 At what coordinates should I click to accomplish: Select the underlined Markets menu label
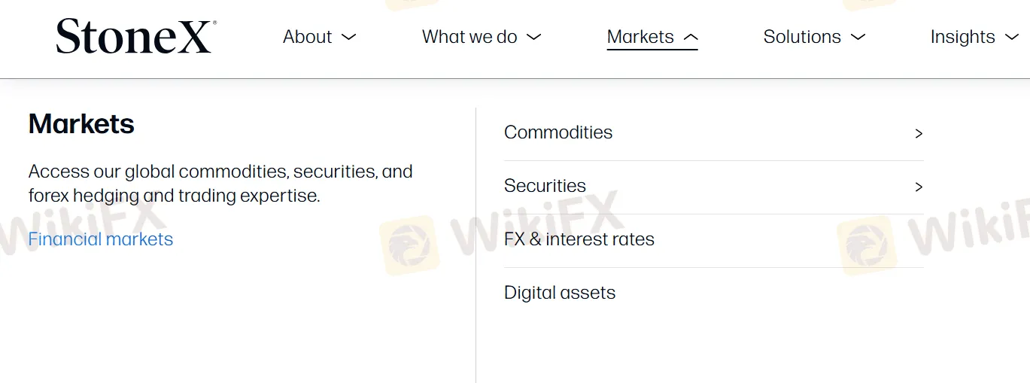[x=640, y=37]
